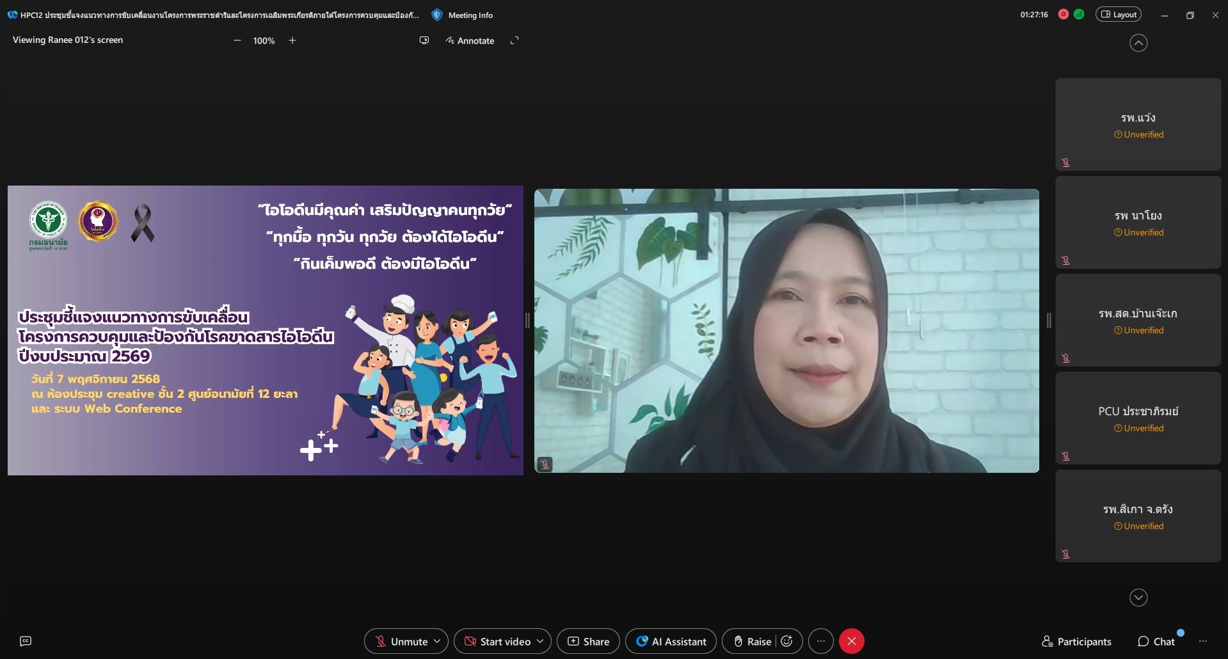
Task: Open the Participants panel
Action: pos(1076,641)
